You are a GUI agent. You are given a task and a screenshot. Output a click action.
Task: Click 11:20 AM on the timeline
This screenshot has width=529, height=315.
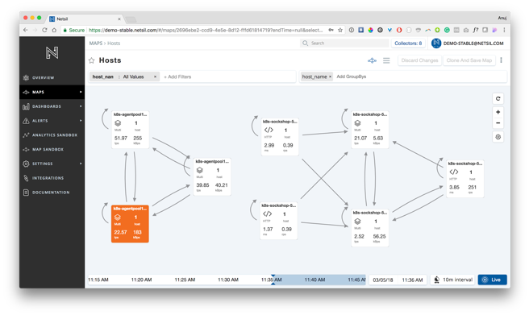(141, 280)
